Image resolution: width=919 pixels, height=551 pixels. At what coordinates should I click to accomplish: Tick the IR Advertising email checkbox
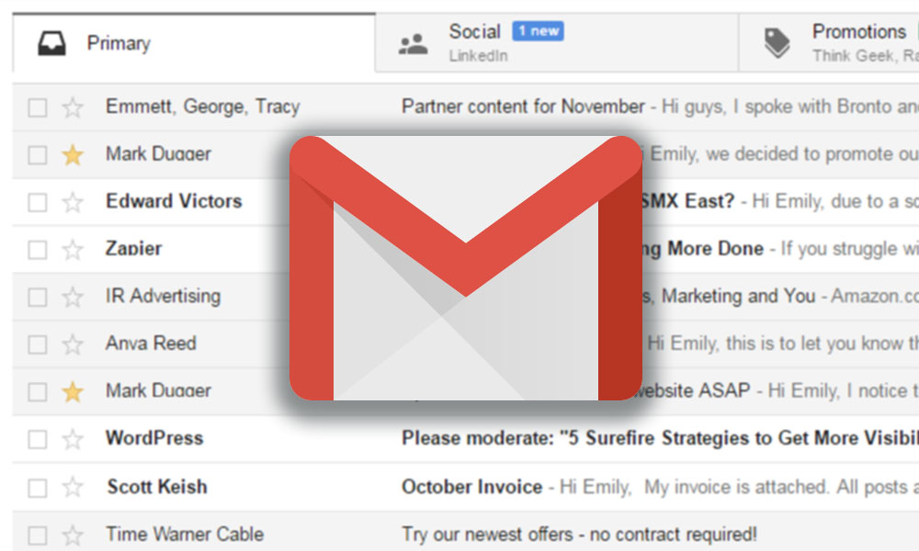click(x=38, y=297)
